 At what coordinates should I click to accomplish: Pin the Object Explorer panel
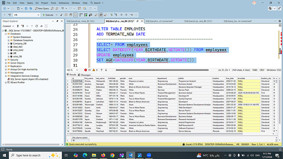pos(57,21)
